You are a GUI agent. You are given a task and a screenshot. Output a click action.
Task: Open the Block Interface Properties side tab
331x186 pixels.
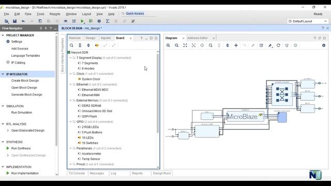[x=63, y=55]
